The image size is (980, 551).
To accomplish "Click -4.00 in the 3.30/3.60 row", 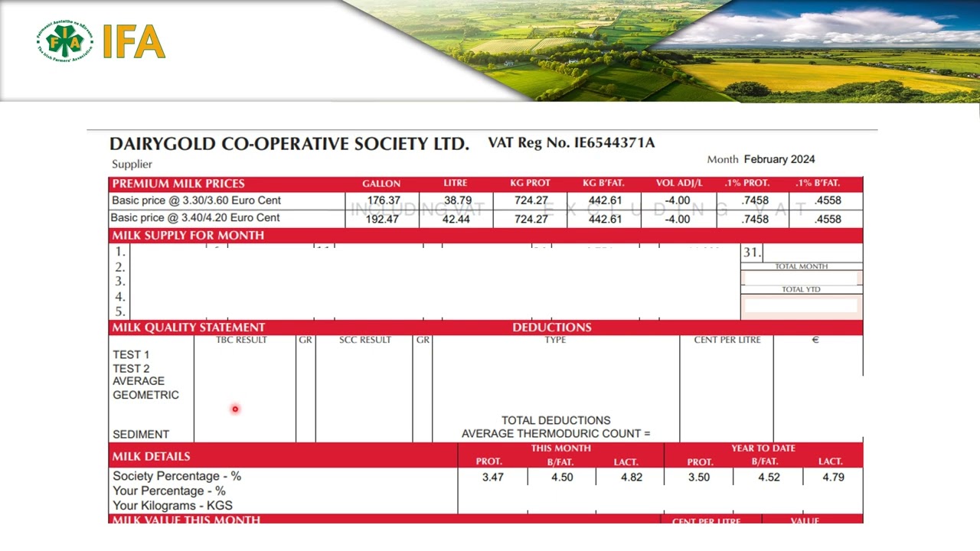I will (678, 201).
